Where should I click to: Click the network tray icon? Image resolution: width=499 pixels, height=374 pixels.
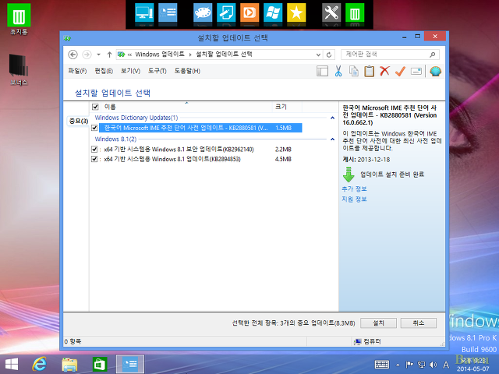click(x=421, y=365)
